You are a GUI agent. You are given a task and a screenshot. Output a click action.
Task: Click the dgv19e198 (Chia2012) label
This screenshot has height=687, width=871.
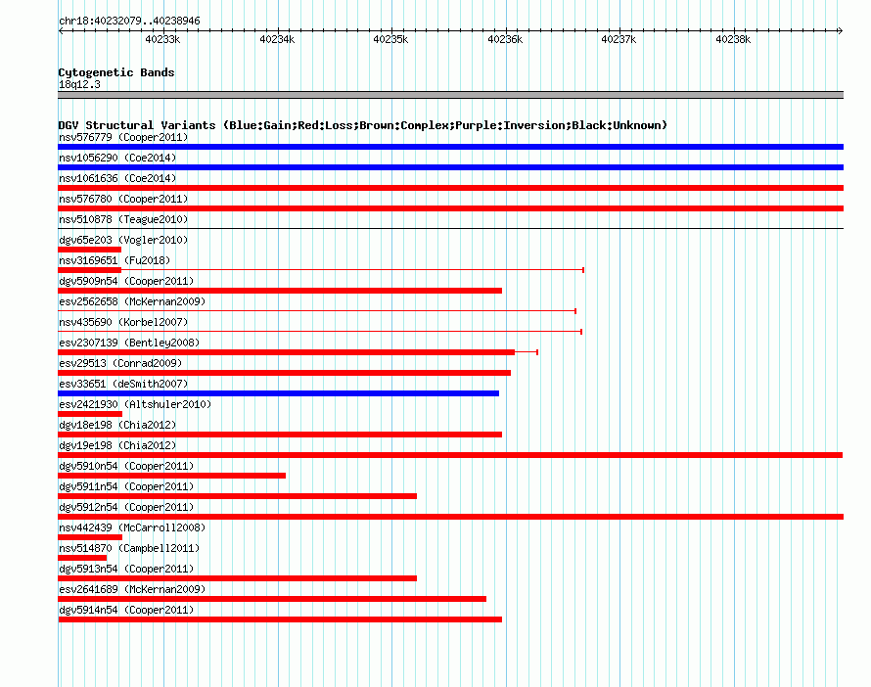[117, 445]
